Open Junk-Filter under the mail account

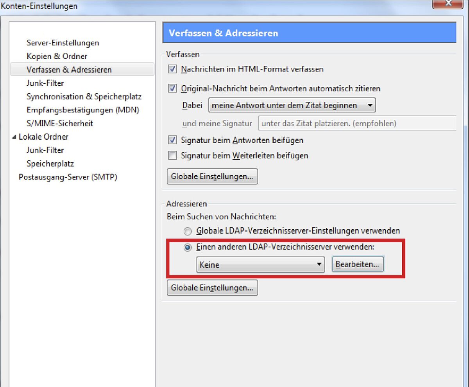[45, 83]
